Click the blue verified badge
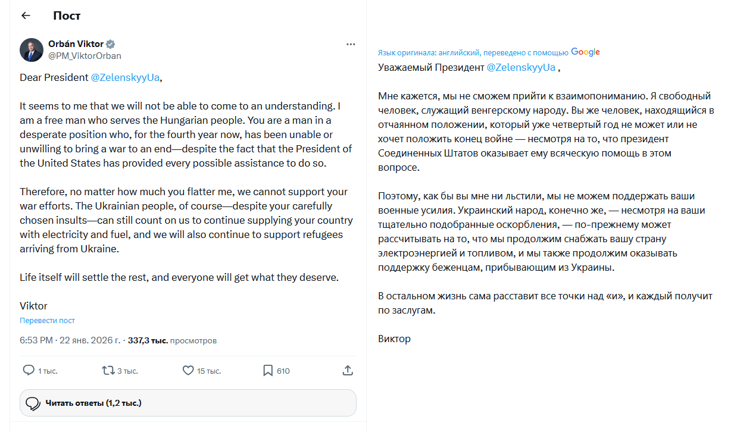Image resolution: width=737 pixels, height=432 pixels. 111,44
